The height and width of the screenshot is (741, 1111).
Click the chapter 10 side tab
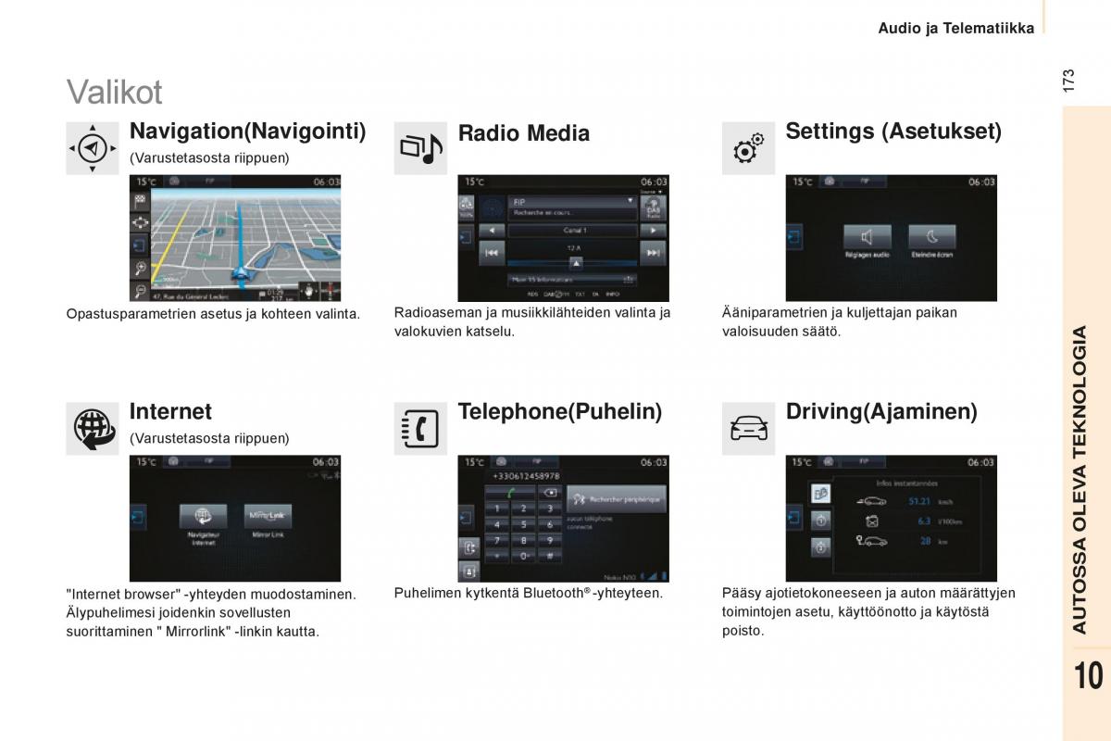1089,675
